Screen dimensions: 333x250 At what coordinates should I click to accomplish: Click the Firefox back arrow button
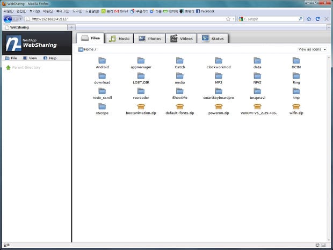[x=8, y=19]
